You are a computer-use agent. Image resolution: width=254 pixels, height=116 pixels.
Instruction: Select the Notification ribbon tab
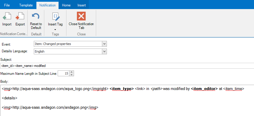47,5
